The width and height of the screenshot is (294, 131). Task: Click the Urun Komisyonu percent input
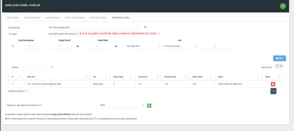coord(30,46)
